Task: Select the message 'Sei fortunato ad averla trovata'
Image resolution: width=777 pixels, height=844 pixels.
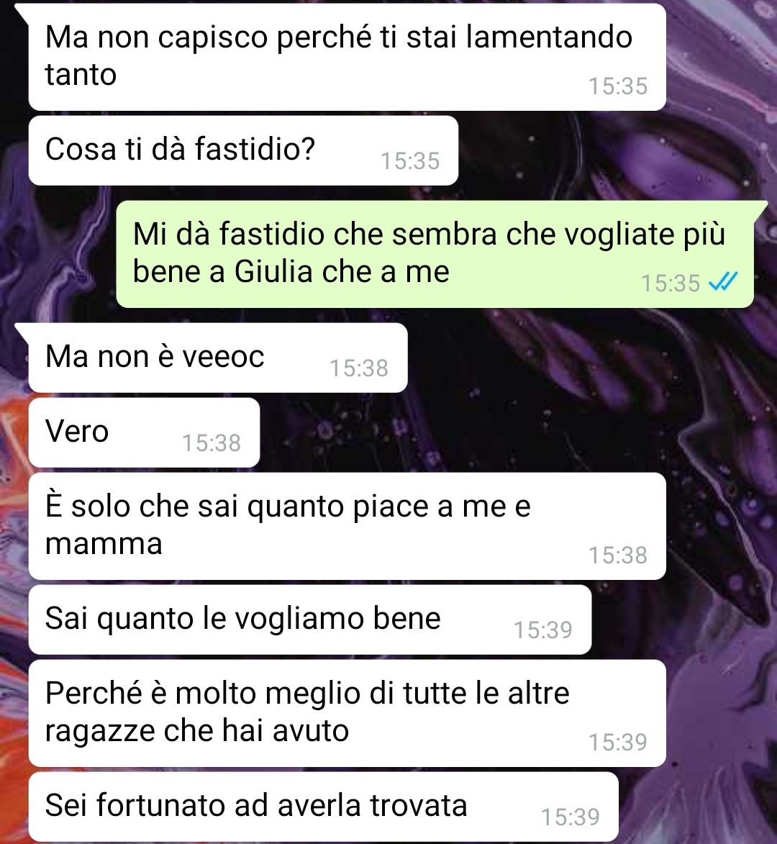Action: click(x=324, y=807)
